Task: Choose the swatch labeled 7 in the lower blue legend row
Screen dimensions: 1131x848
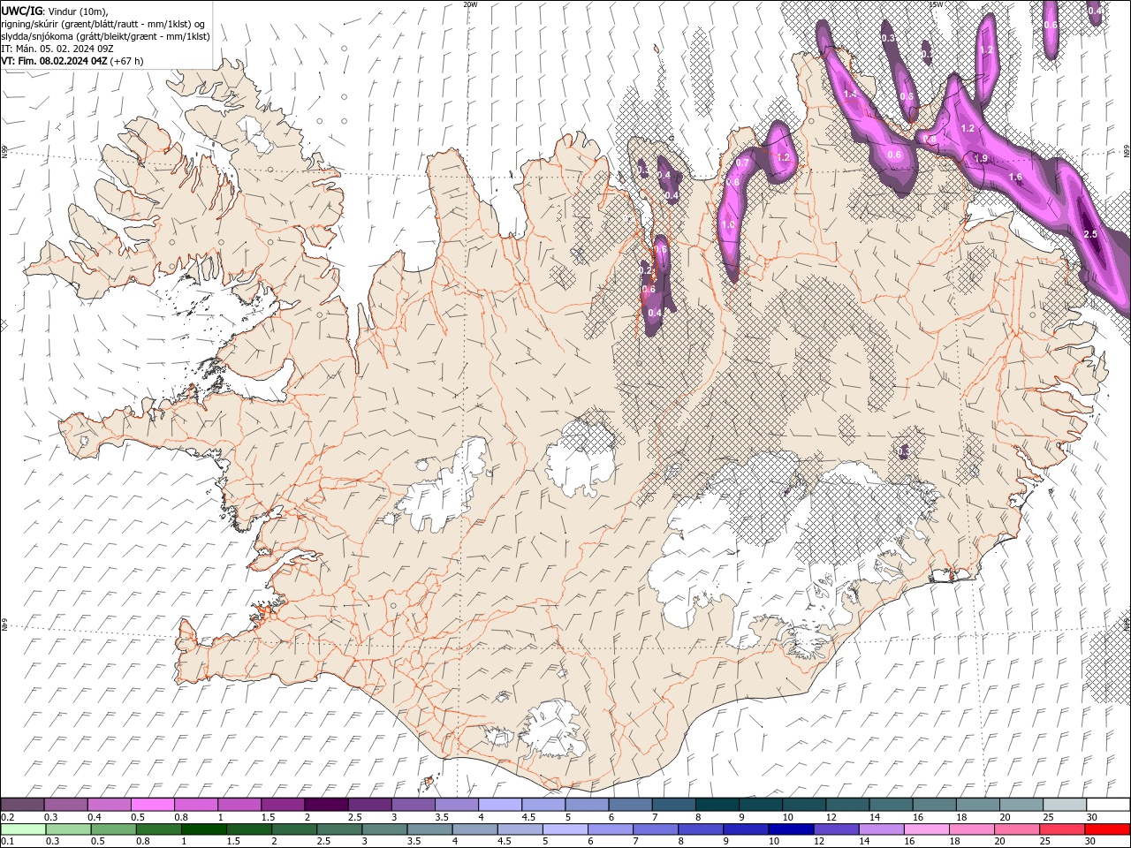Action: click(x=655, y=829)
